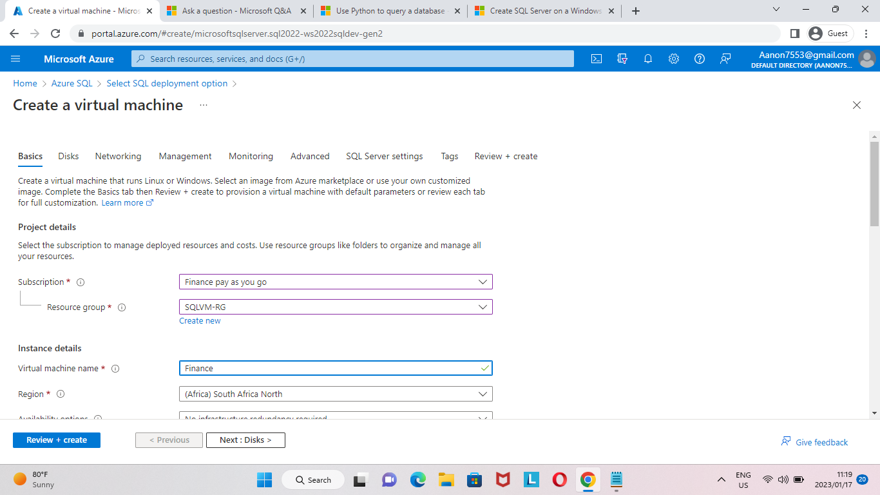Switch to the Create SQL Server browser tab
Viewport: 880px width, 495px height.
[545, 11]
